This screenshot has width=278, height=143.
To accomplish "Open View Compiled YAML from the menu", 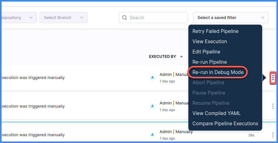I will (216, 113).
